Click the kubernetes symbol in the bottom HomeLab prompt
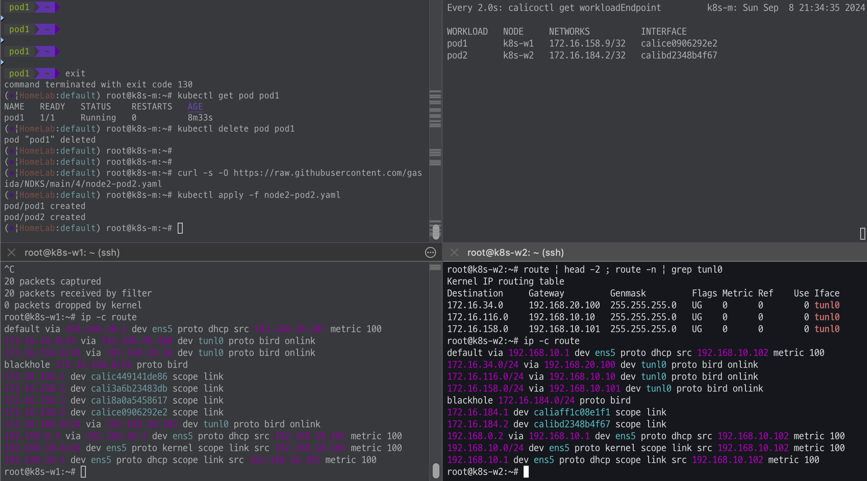 [x=11, y=229]
